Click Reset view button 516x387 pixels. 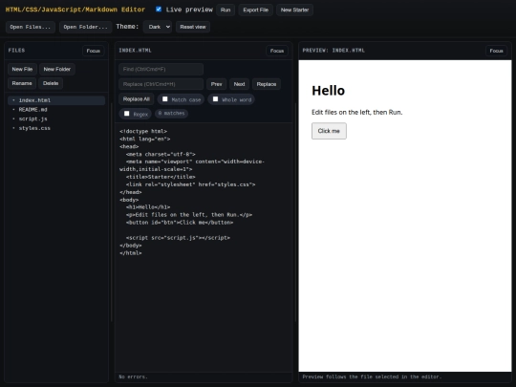tap(193, 27)
